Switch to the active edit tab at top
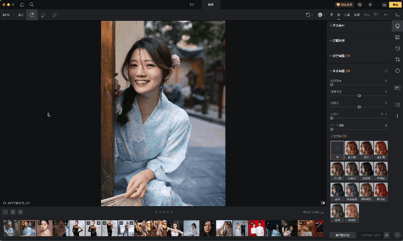The height and width of the screenshot is (241, 403). pos(210,4)
